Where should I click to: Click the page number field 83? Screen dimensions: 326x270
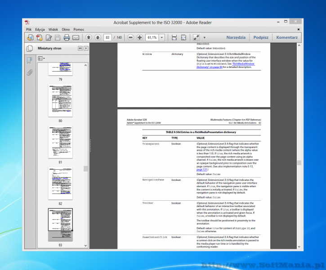coord(107,37)
